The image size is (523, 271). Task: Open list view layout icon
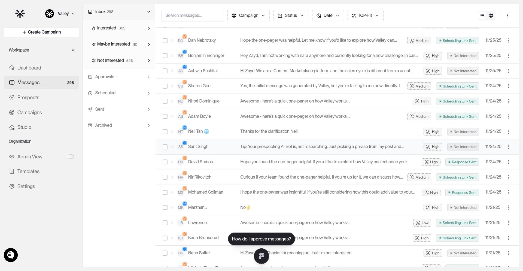(482, 16)
